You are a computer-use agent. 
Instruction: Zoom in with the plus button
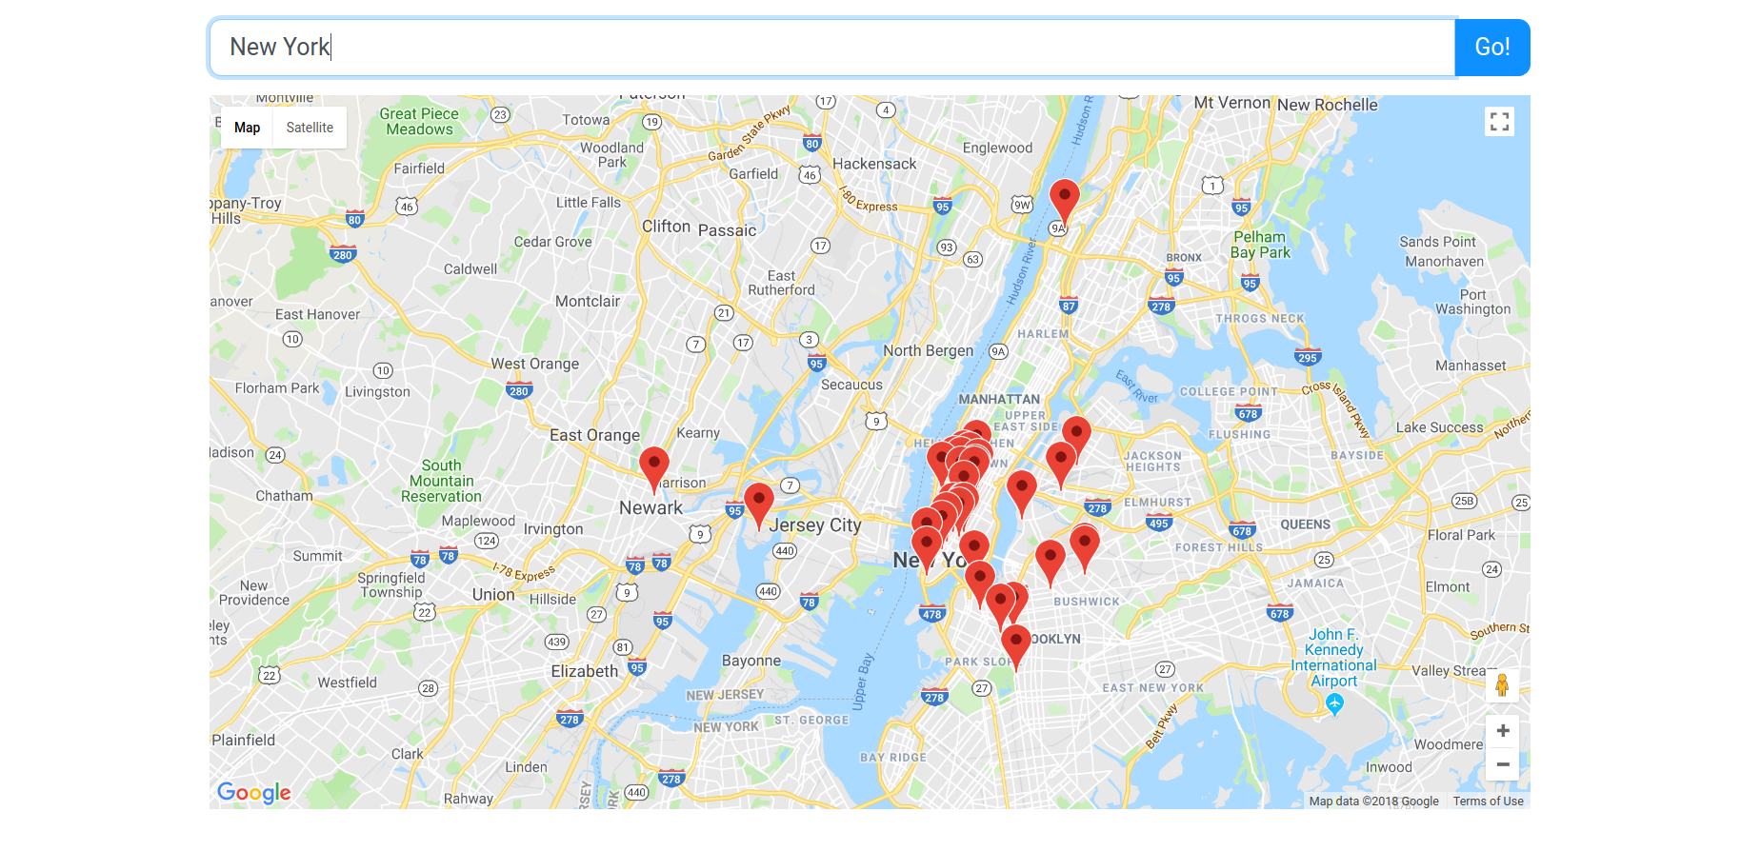point(1502,731)
